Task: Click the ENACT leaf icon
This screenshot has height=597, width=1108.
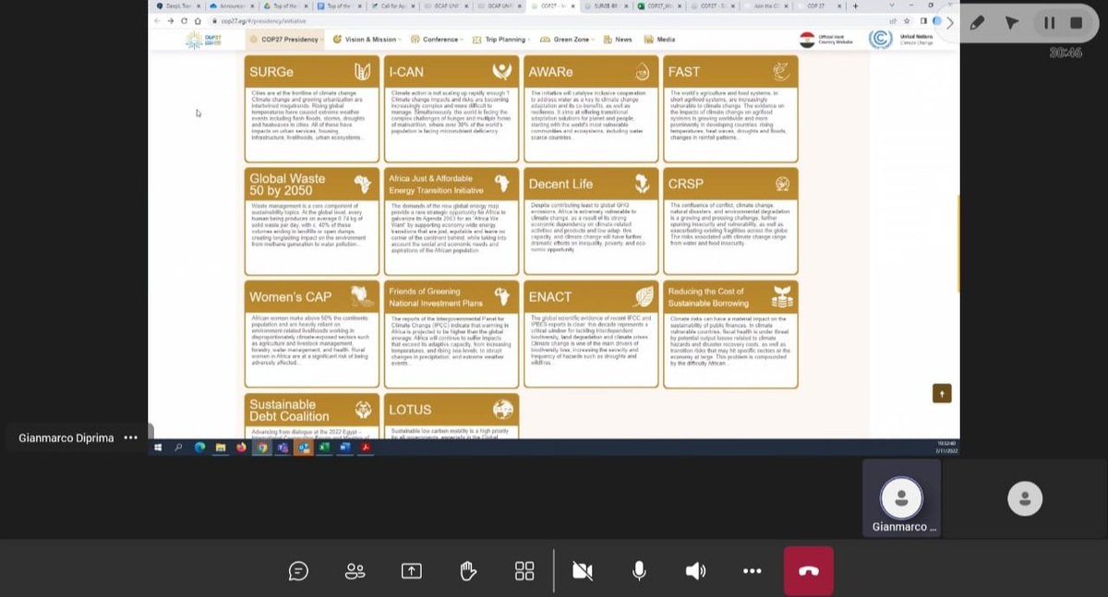Action: click(643, 296)
